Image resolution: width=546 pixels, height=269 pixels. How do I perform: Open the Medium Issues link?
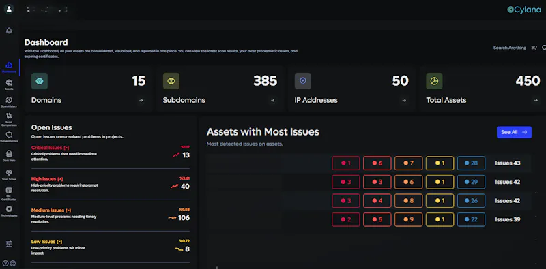(51, 210)
